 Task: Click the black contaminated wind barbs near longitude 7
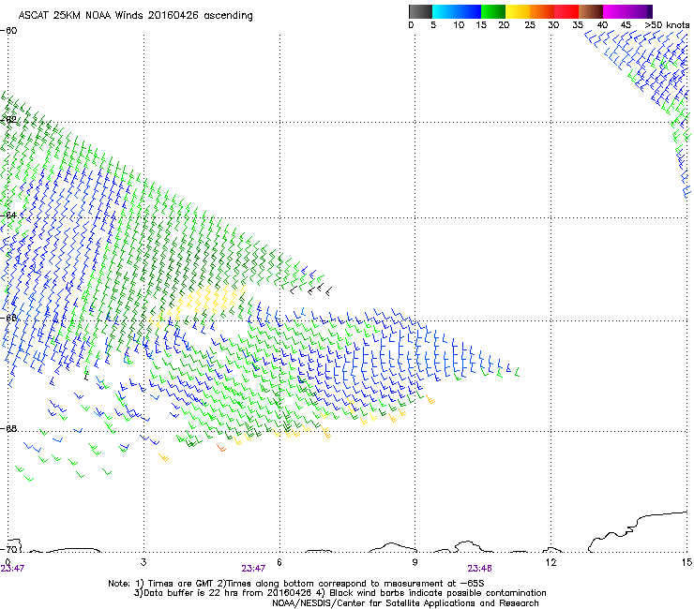tap(310, 290)
